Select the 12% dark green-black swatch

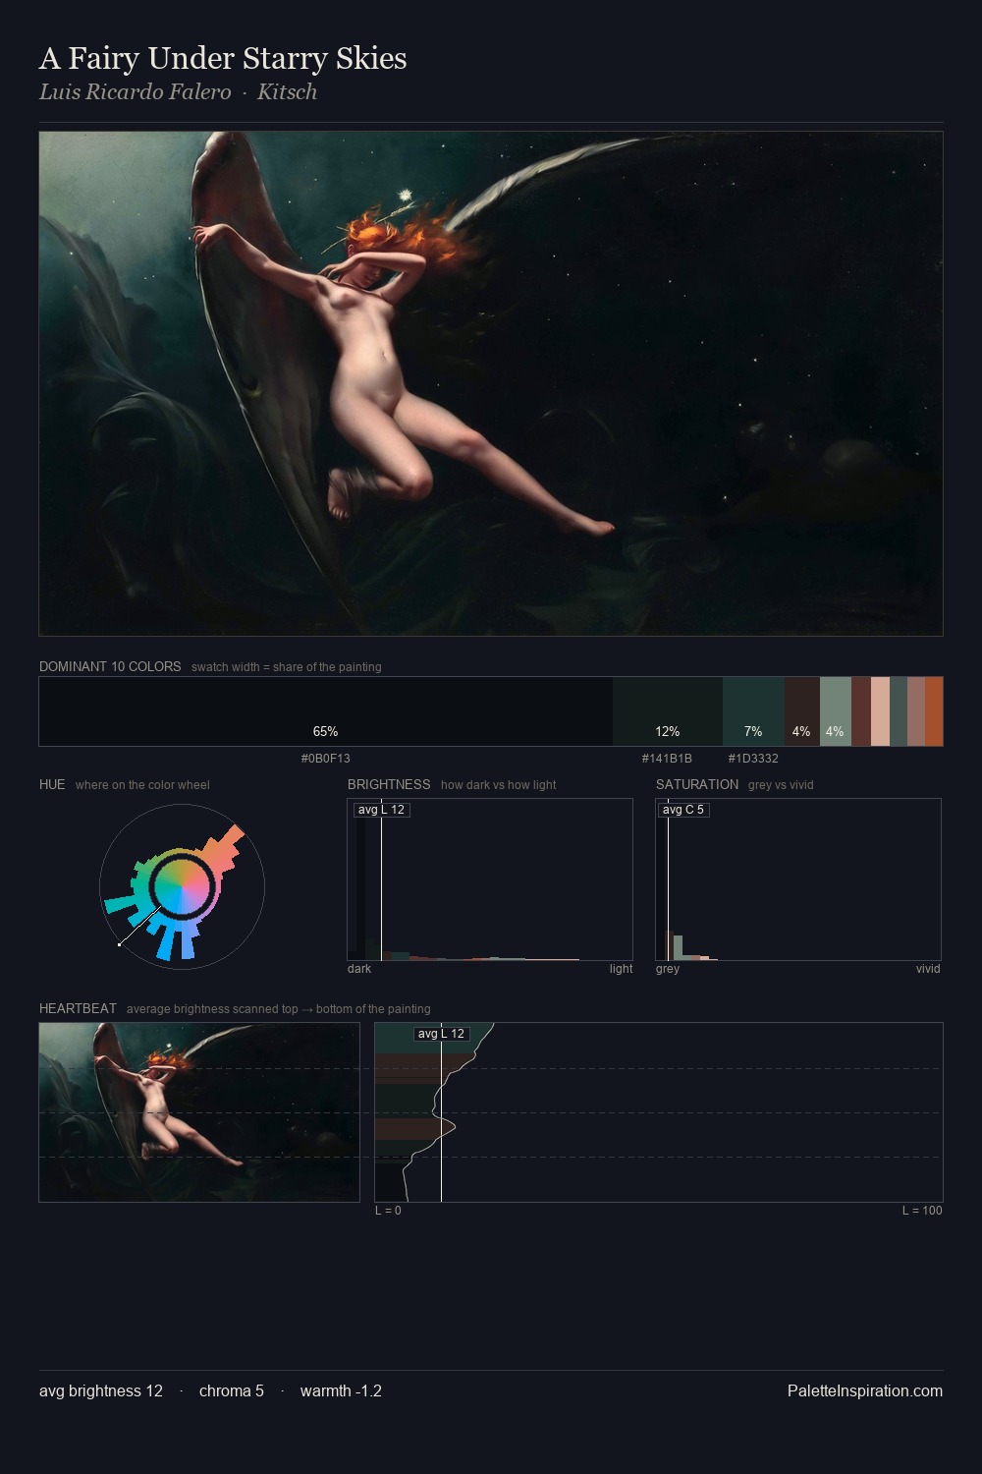pos(668,711)
